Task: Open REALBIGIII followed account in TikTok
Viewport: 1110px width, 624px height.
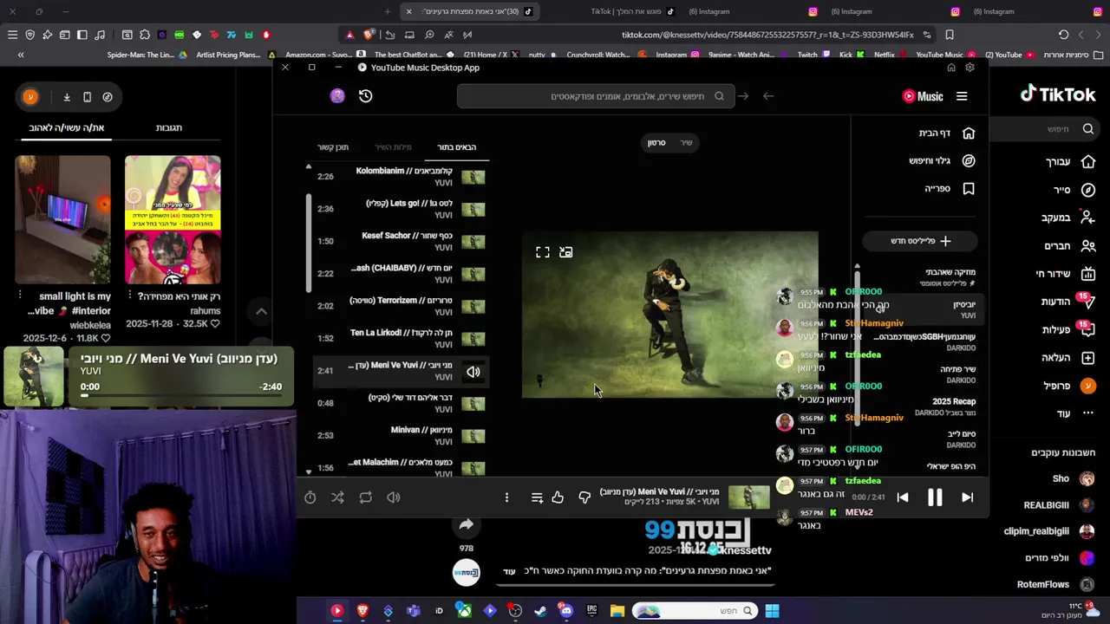Action: 1057,505
